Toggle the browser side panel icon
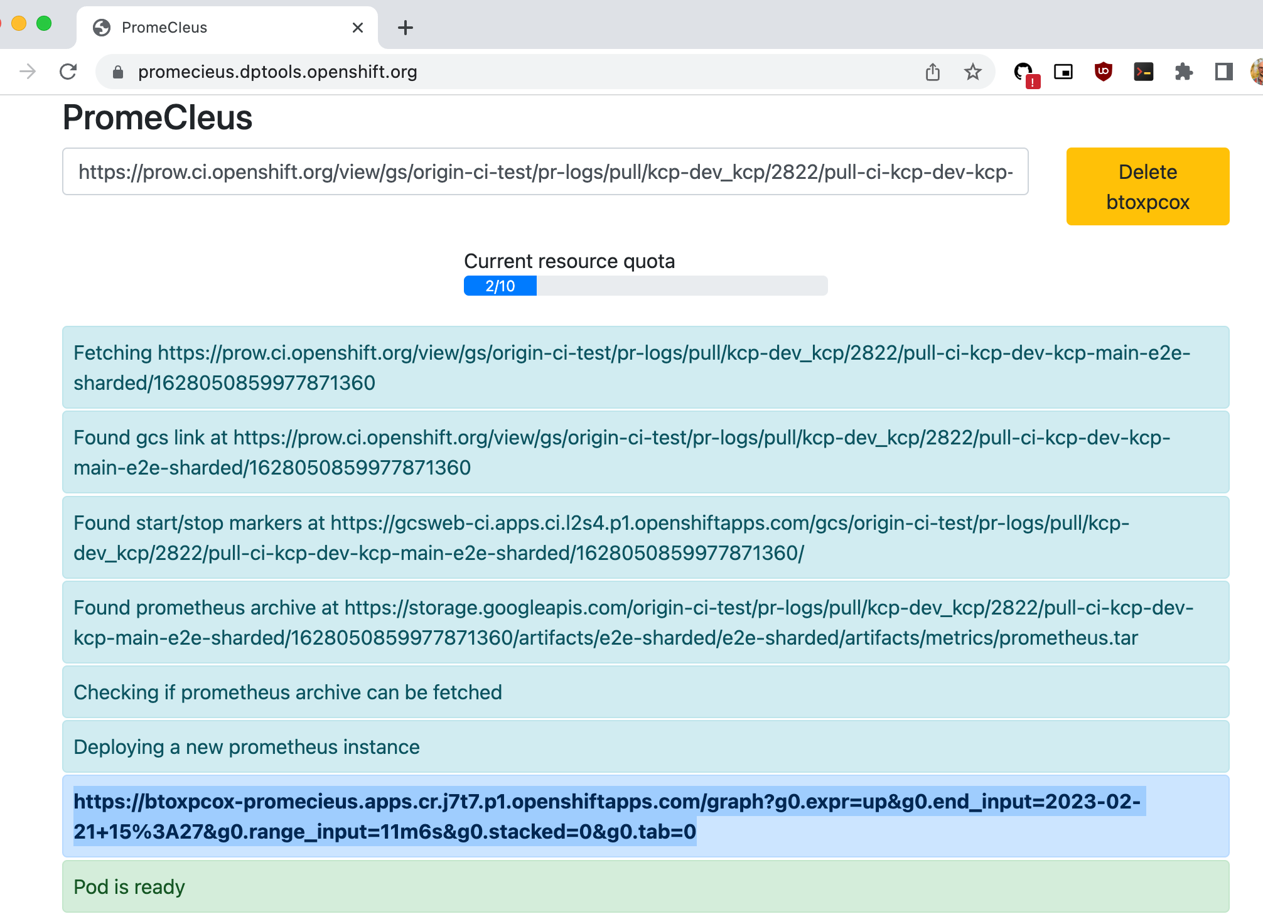 point(1223,72)
